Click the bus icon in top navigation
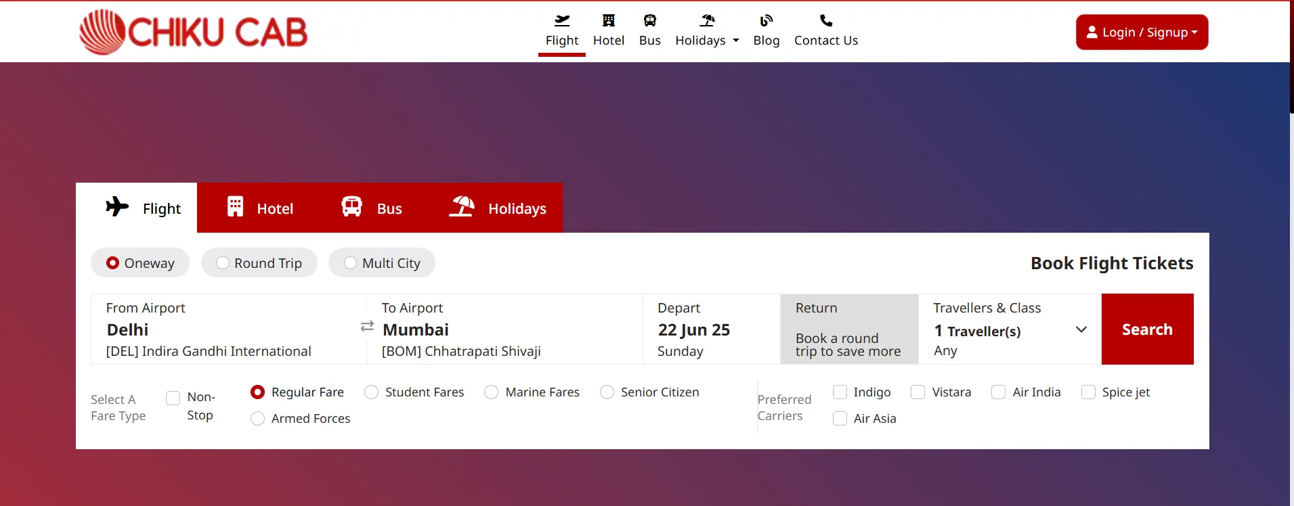Screen dimensions: 1294x506 649,20
